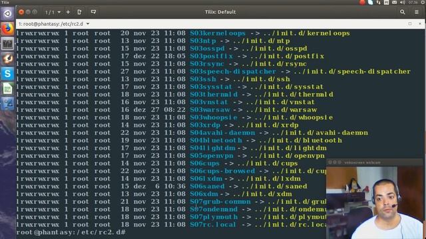This screenshot has width=426, height=239.
Task: Click the S05openvpn symlink name
Action: (212, 156)
